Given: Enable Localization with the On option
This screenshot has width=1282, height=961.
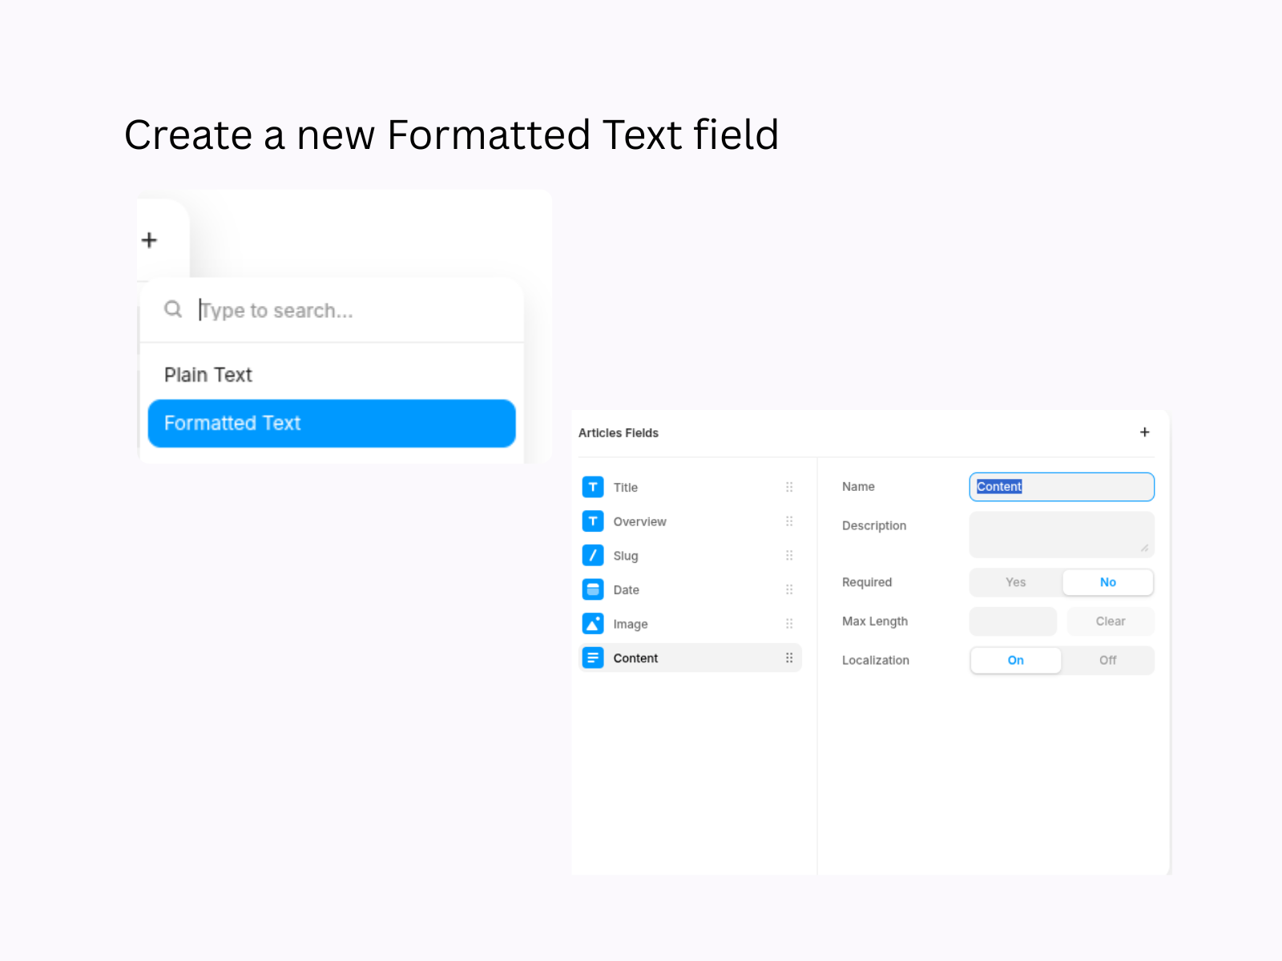Looking at the screenshot, I should point(1015,660).
